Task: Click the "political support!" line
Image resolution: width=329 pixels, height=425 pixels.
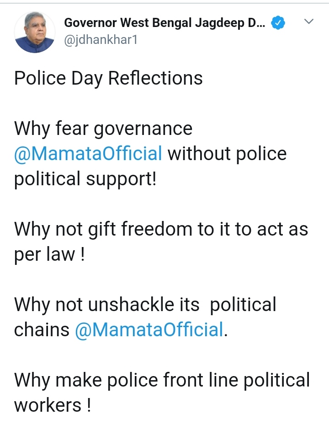Action: coord(85,178)
